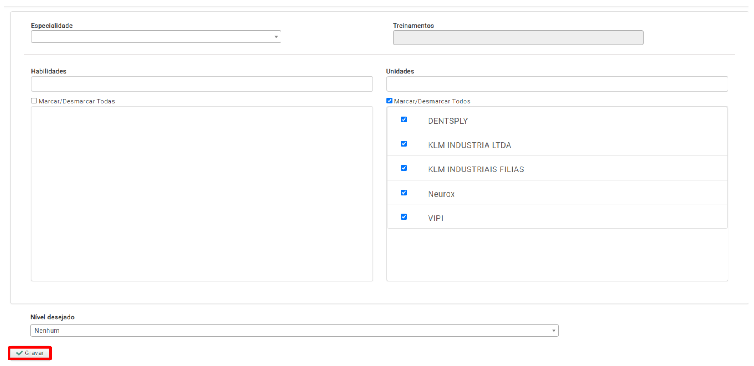Click the Treinamentos field
The height and width of the screenshot is (366, 754).
(x=518, y=38)
